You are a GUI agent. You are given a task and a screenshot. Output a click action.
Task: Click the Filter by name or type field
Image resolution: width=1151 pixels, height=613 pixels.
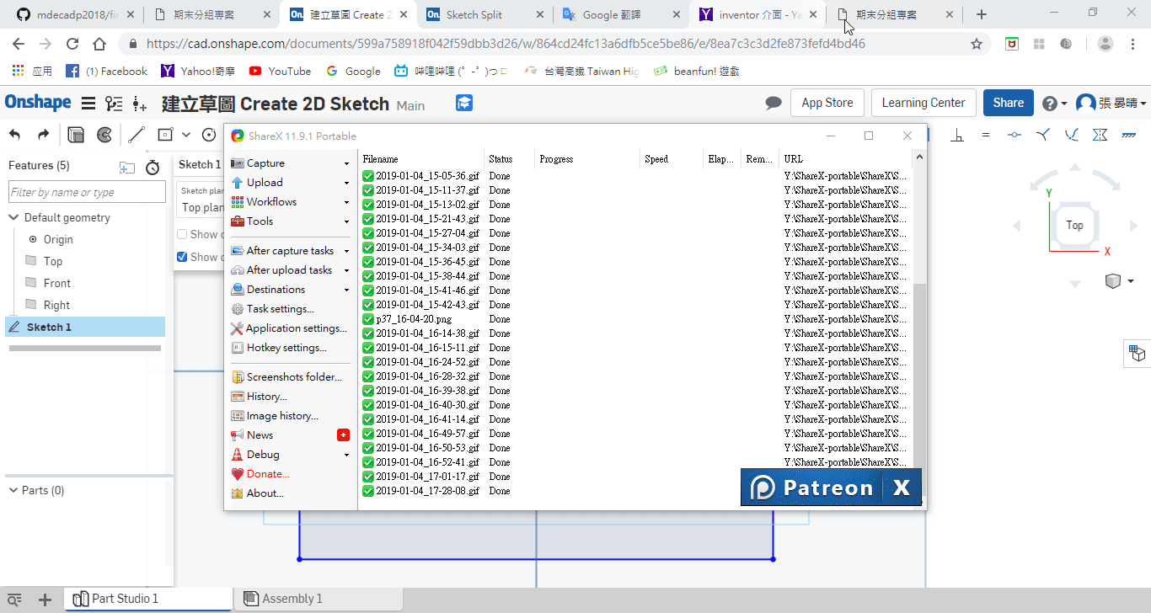(87, 192)
